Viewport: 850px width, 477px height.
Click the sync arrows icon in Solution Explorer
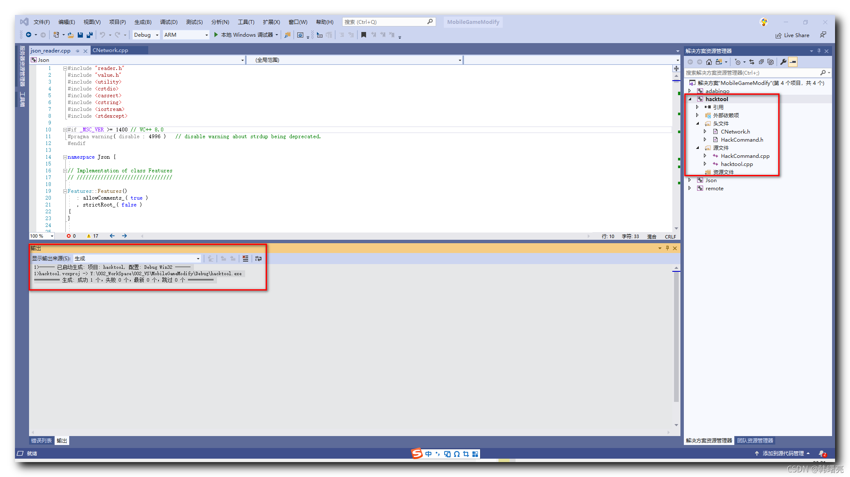(752, 62)
